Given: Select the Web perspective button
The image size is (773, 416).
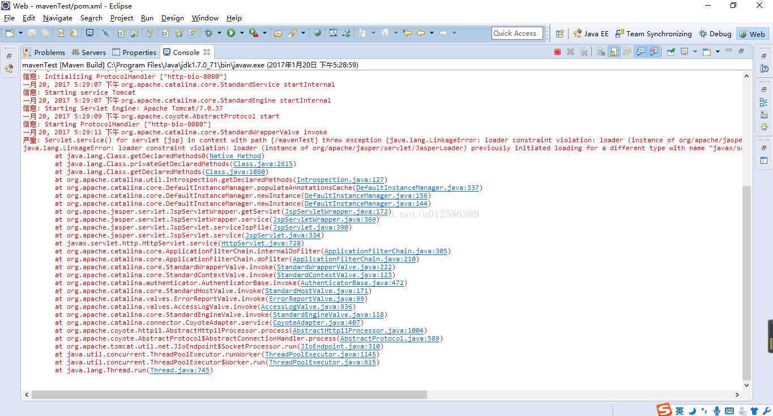Looking at the screenshot, I should [752, 33].
